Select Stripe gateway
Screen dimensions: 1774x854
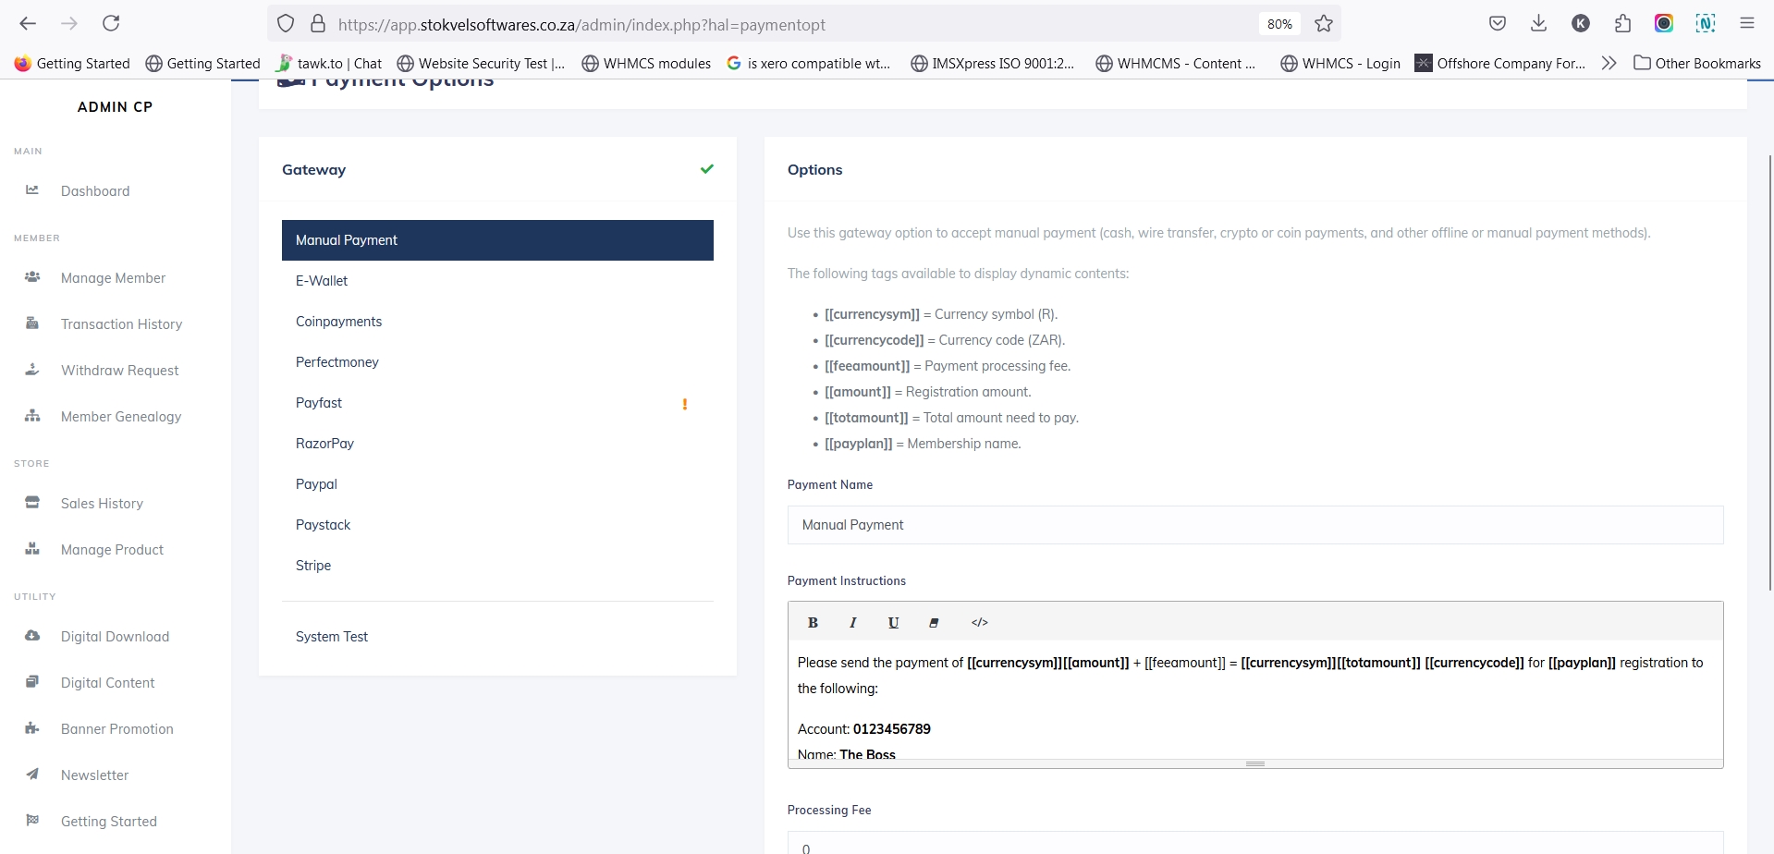[497, 566]
